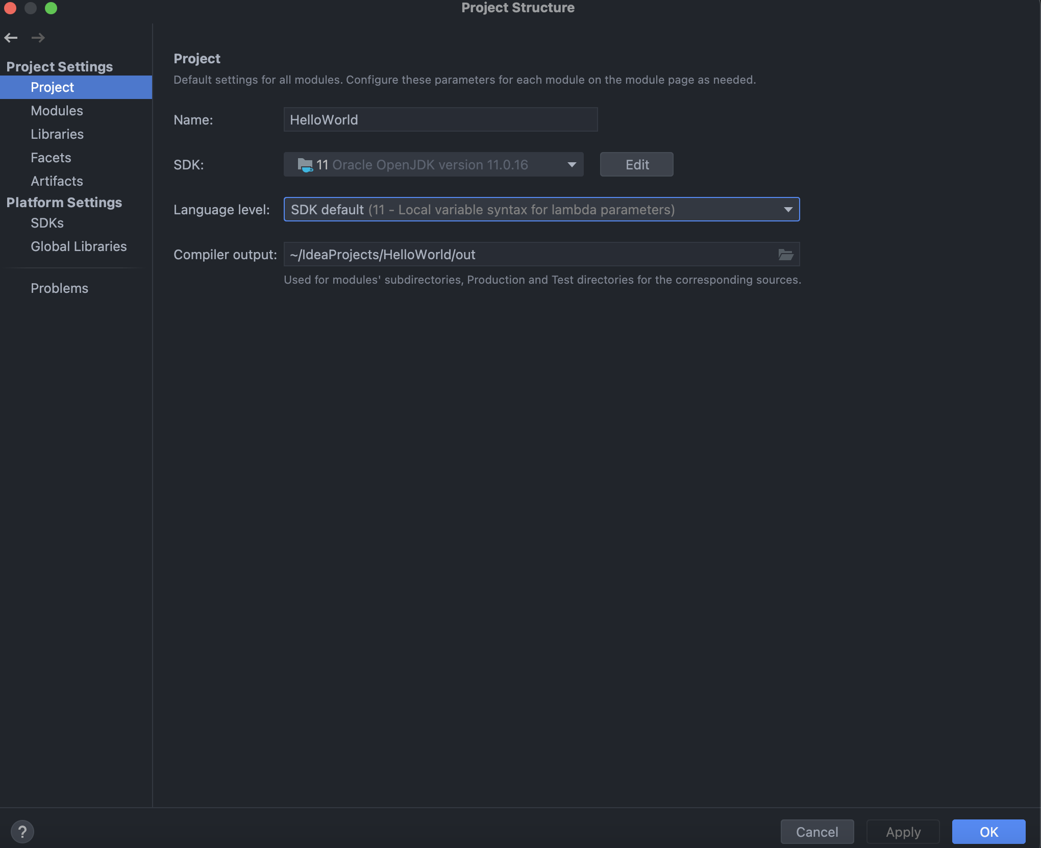Open the SDKs platform settings
Screen dimensions: 1041x848
click(76, 223)
